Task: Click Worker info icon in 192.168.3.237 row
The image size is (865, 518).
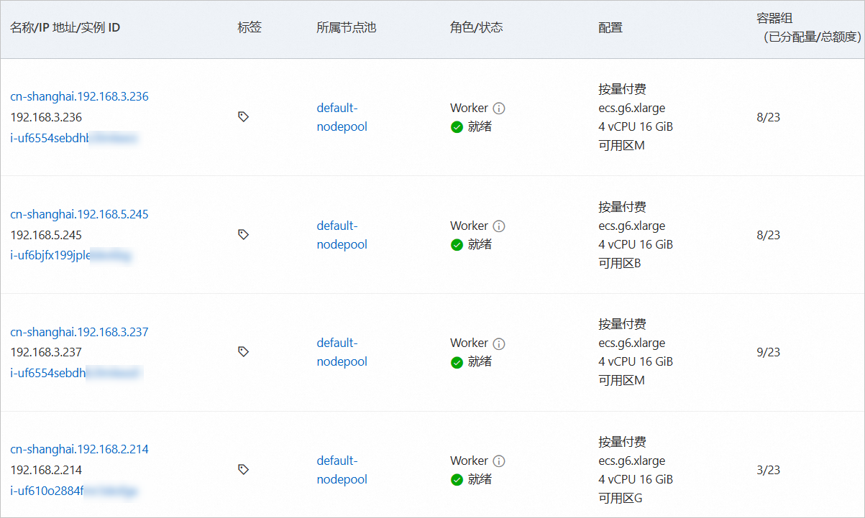Action: 499,343
